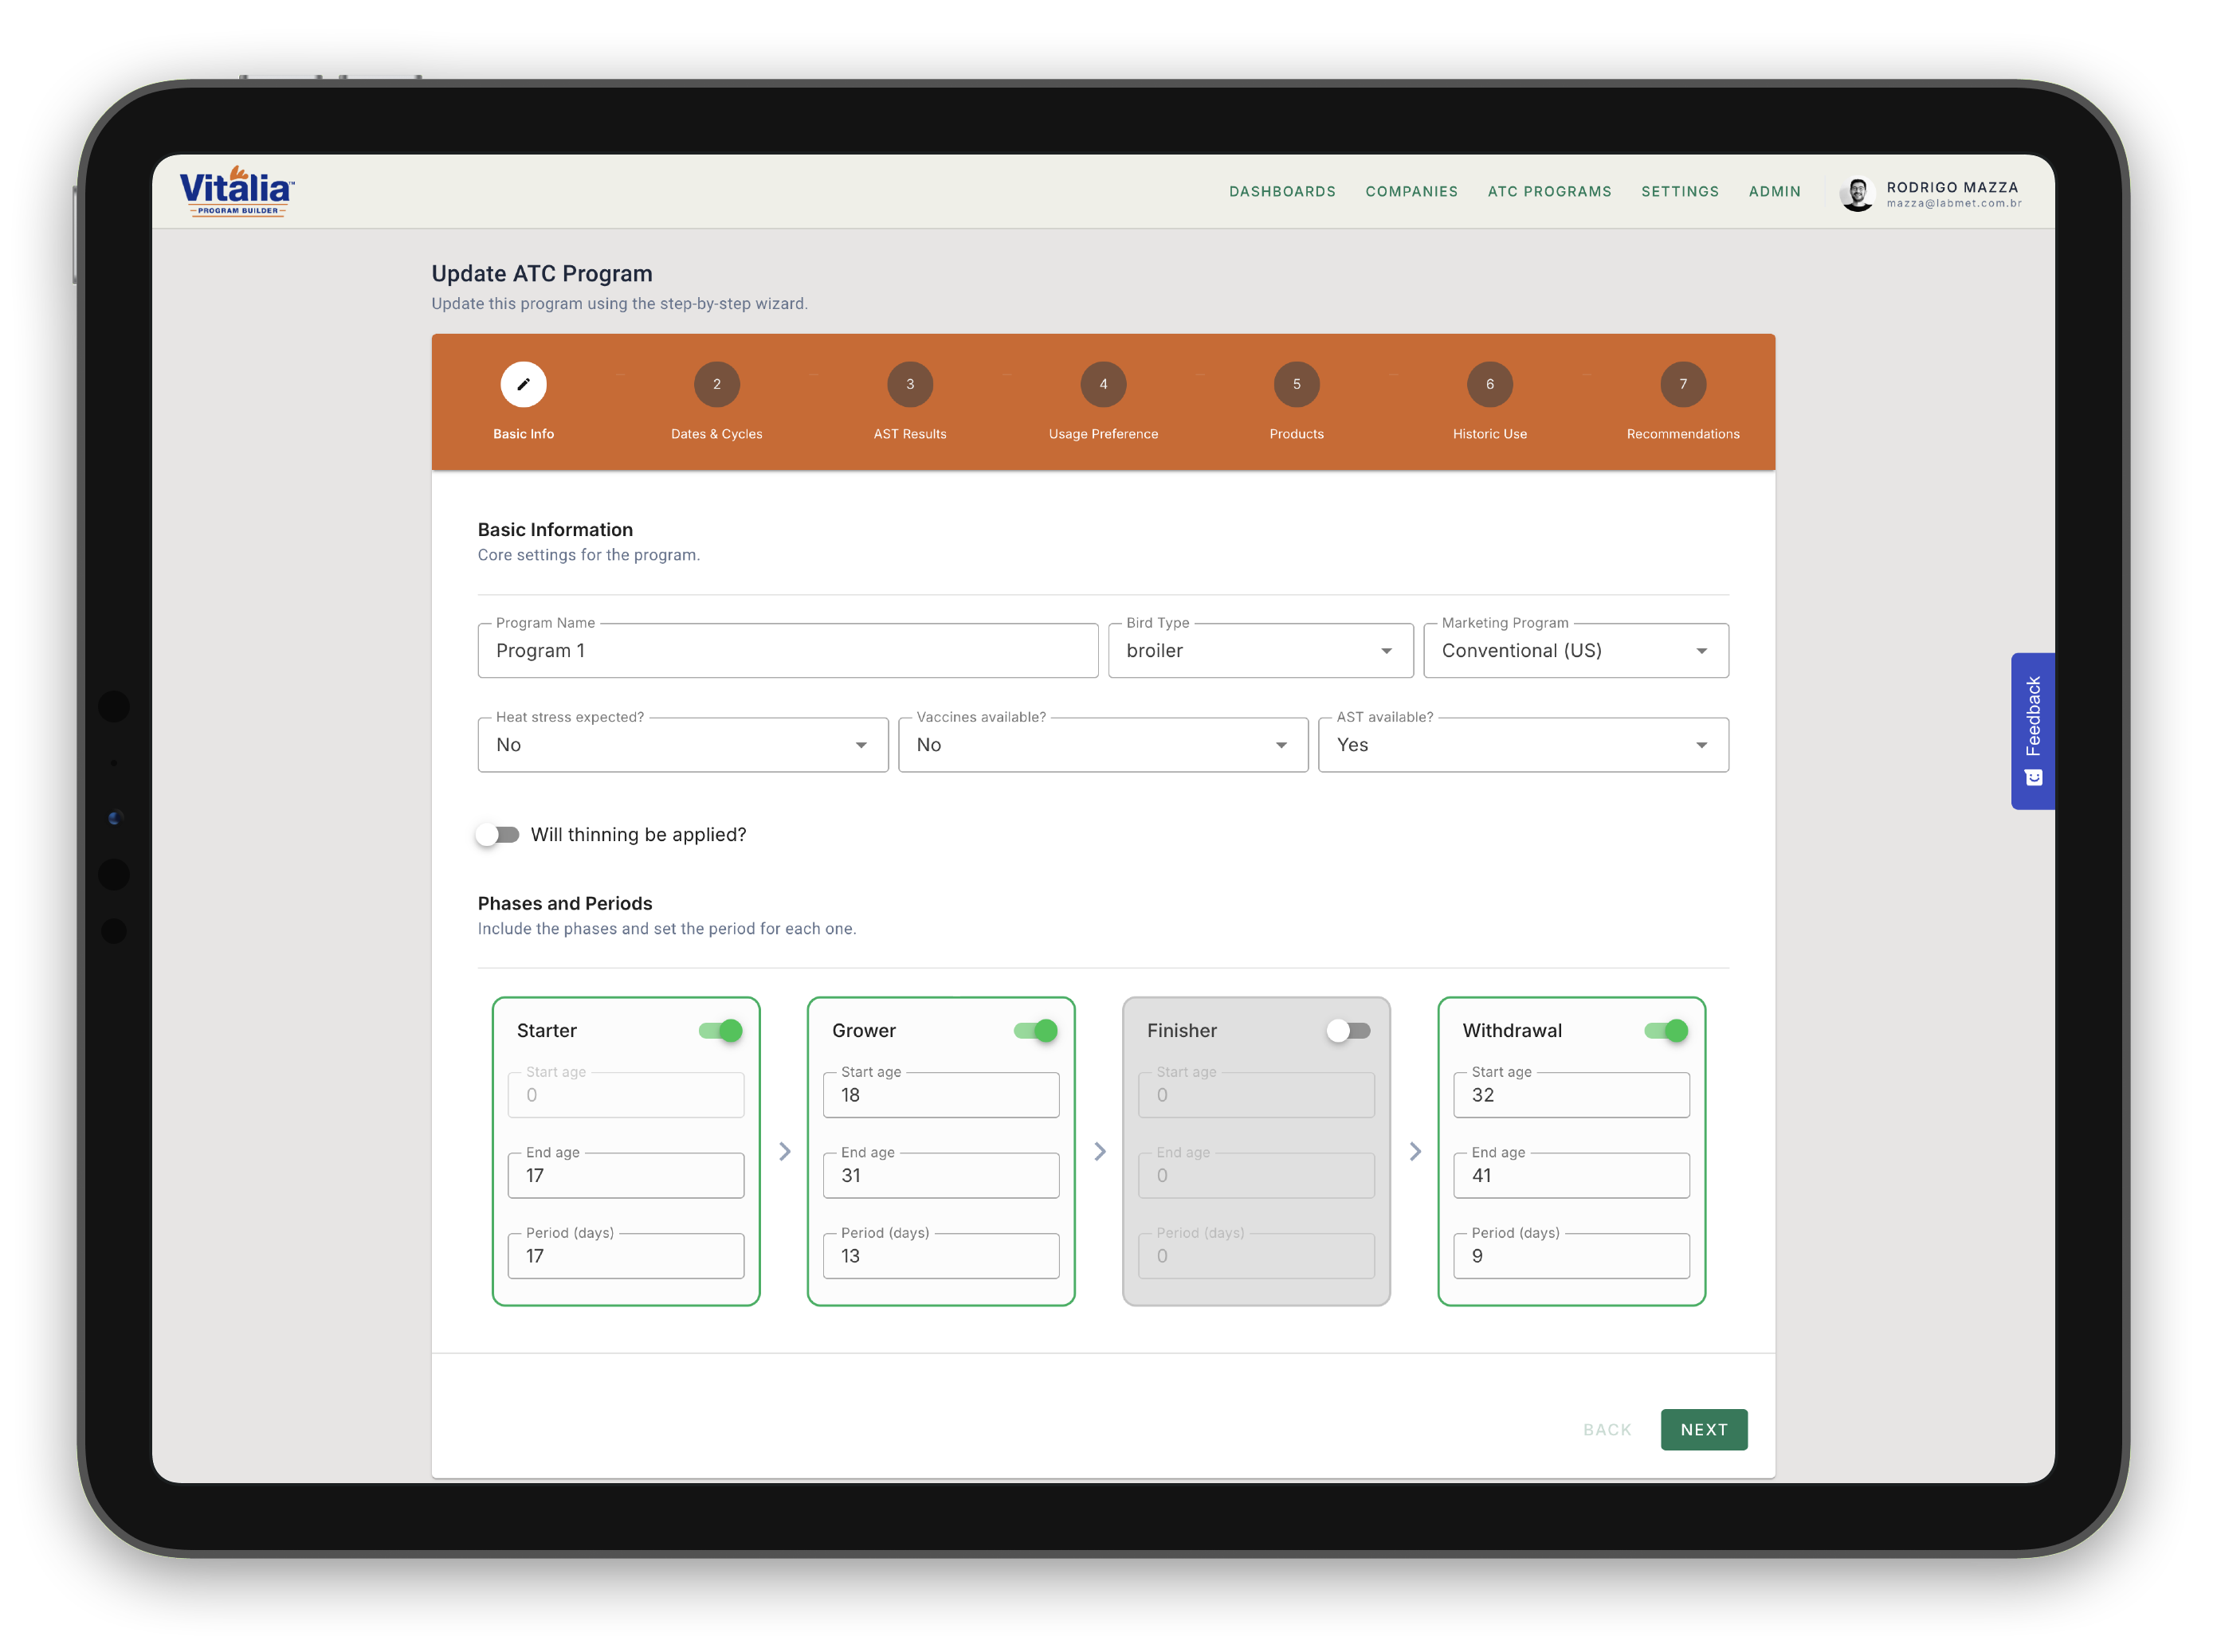Click the Back button
Screen dimensions: 2217x1652
tap(1607, 1430)
